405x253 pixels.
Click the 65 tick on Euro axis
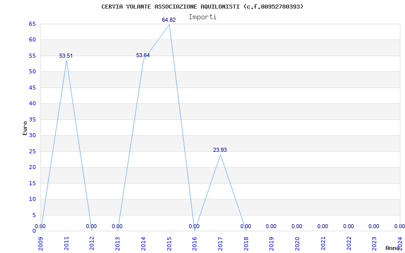[x=32, y=24]
